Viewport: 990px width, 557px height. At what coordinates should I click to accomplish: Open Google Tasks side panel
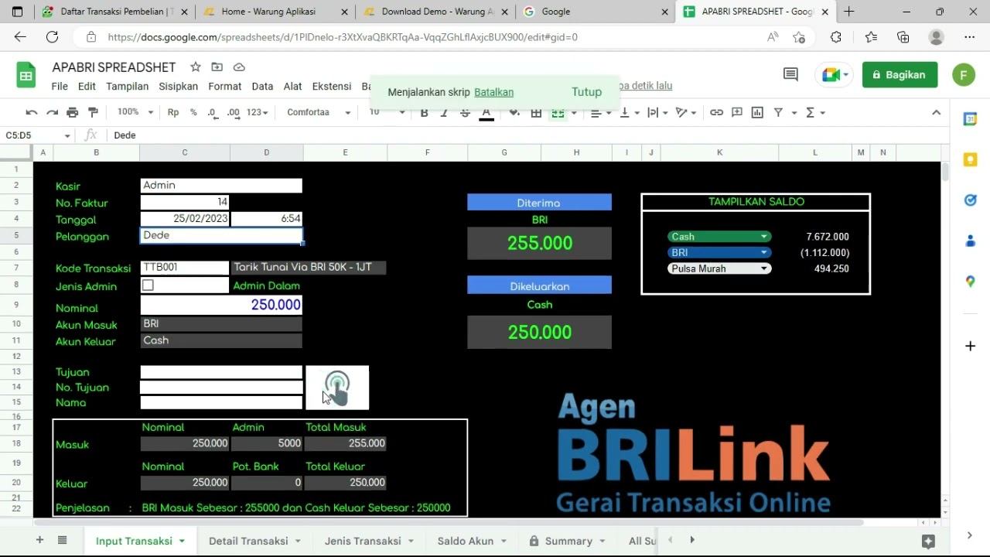970,200
